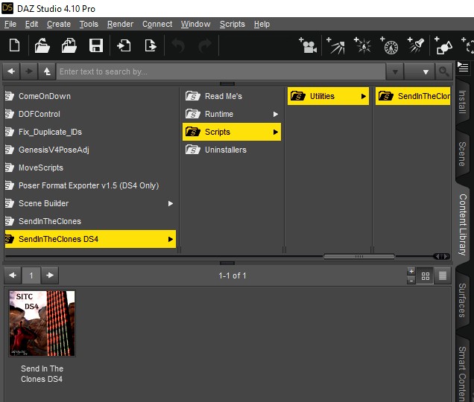This screenshot has height=402, width=474.
Task: Expand the Runtime folder arrow
Action: [276, 114]
